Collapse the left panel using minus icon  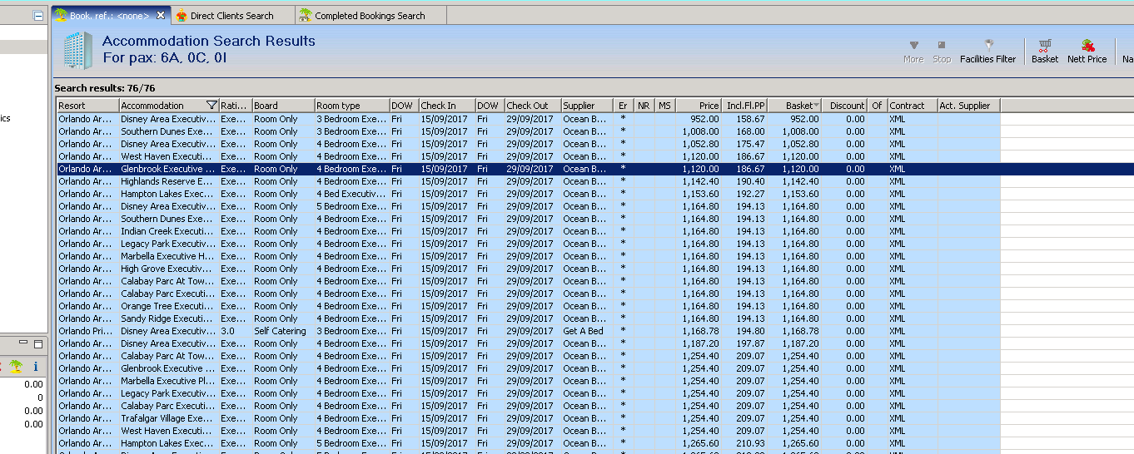click(38, 16)
